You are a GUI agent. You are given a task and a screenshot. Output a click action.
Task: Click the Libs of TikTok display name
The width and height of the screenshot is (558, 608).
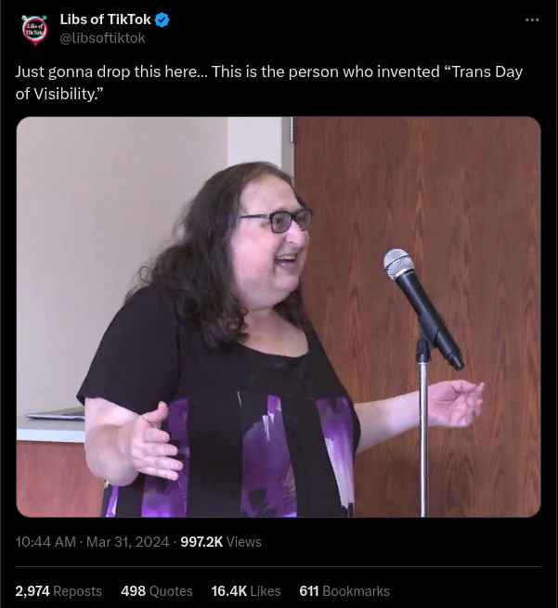105,19
